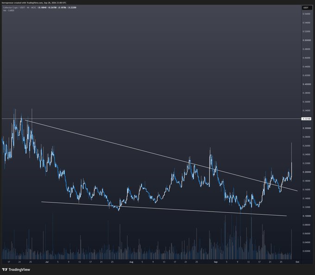Viewport: 315px width, 275px height.
Task: Click the Vol · CARDS indicator legend
Action: (x=9, y=11)
